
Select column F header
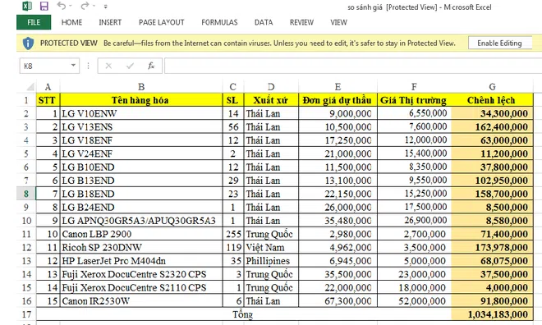(414, 87)
